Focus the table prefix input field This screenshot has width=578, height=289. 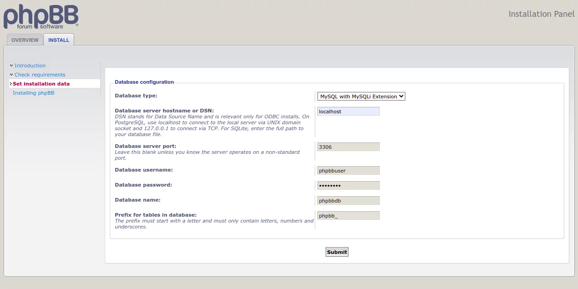tap(348, 216)
